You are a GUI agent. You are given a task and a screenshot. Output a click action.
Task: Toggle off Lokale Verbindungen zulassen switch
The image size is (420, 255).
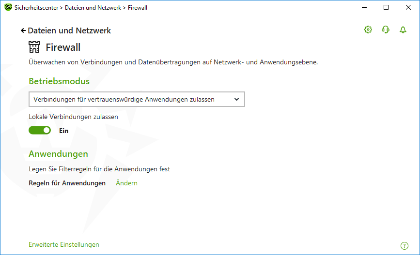(40, 130)
